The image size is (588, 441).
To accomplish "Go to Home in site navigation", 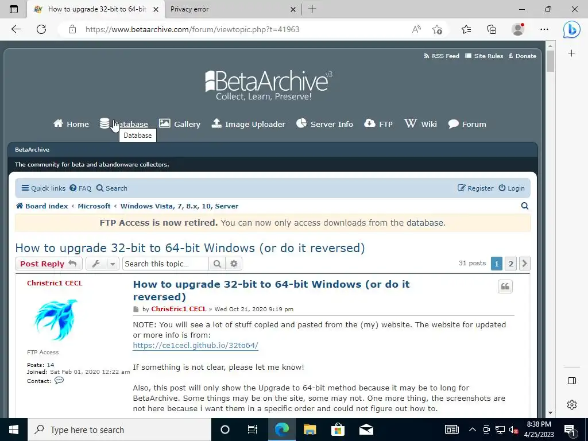I will pos(71,124).
